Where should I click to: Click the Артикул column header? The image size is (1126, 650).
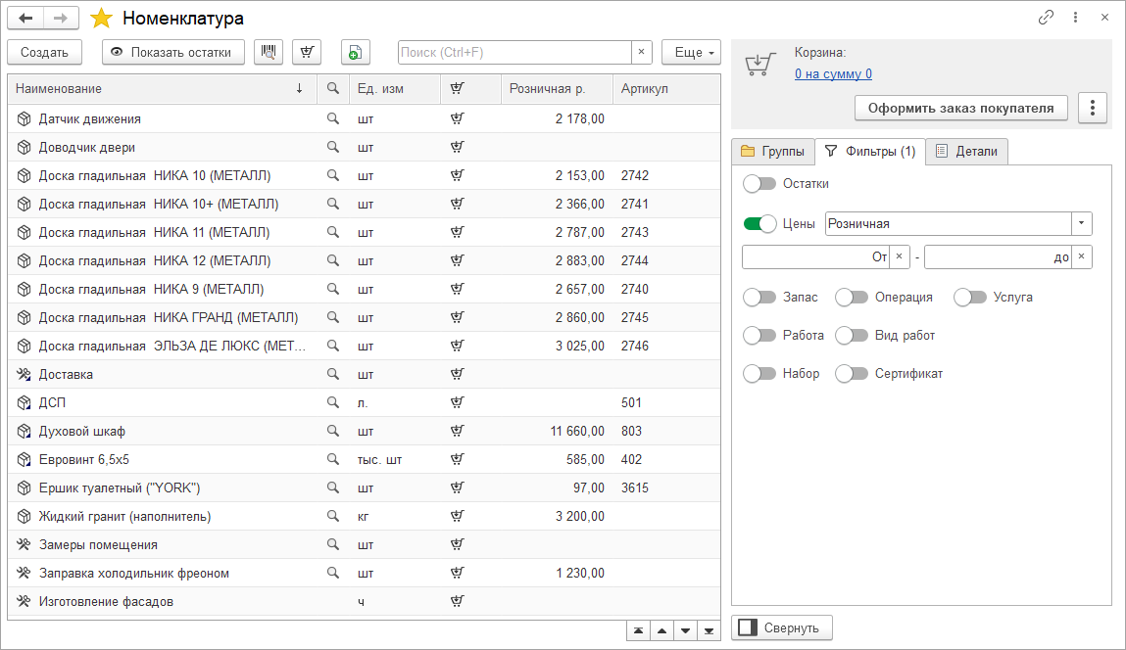[x=666, y=88]
